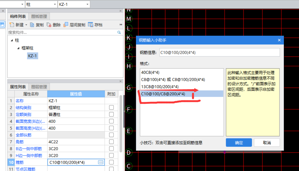Click the 取消 button
This screenshot has height=171, width=299.
(267, 143)
